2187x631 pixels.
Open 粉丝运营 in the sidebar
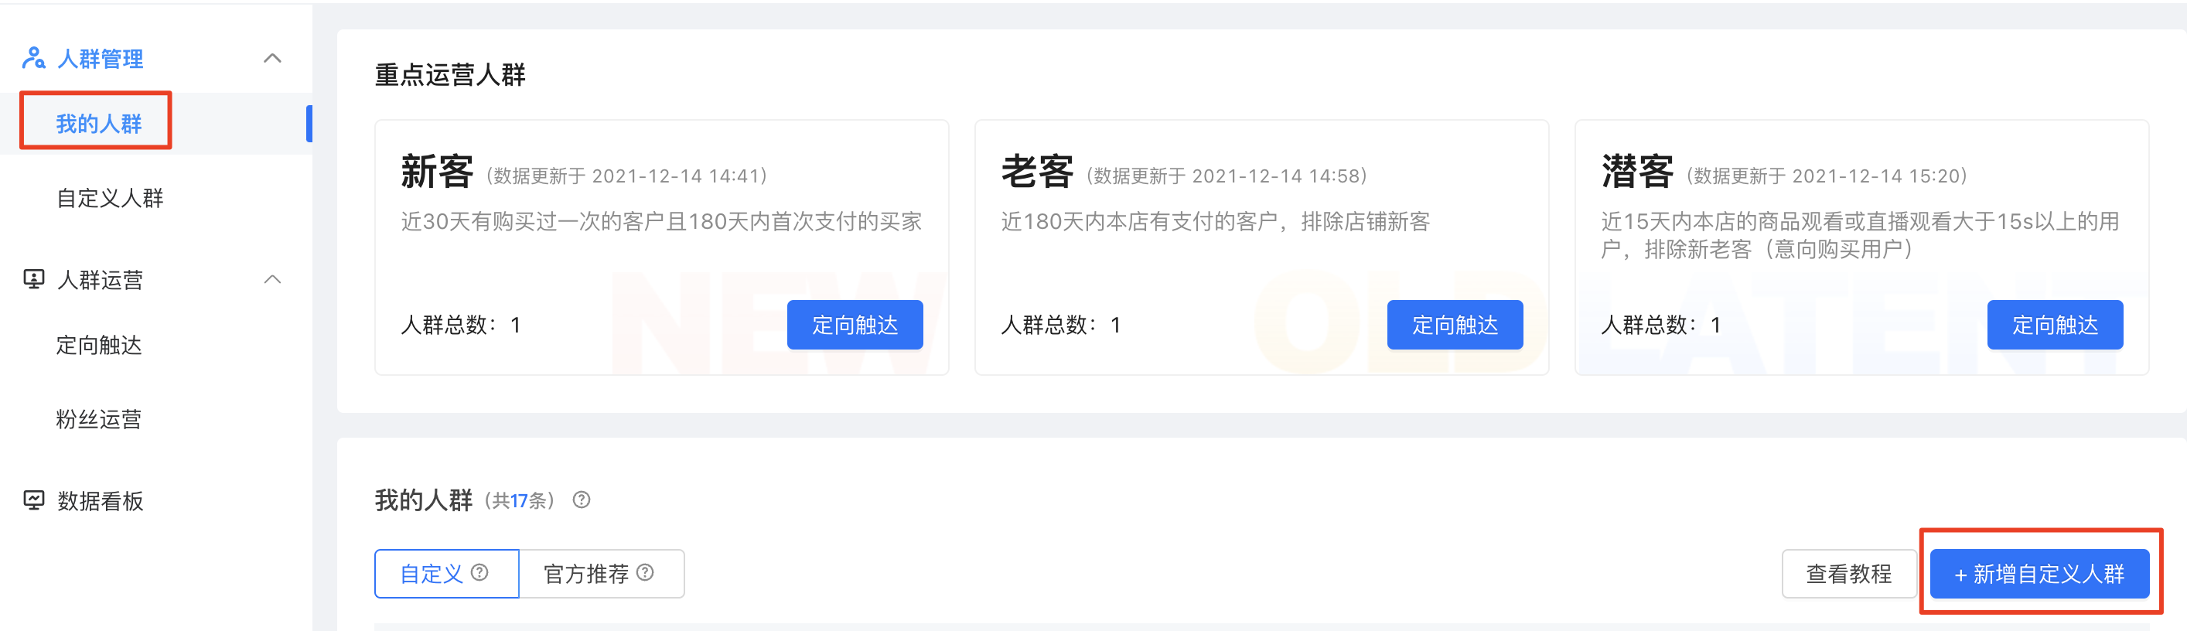(x=98, y=418)
